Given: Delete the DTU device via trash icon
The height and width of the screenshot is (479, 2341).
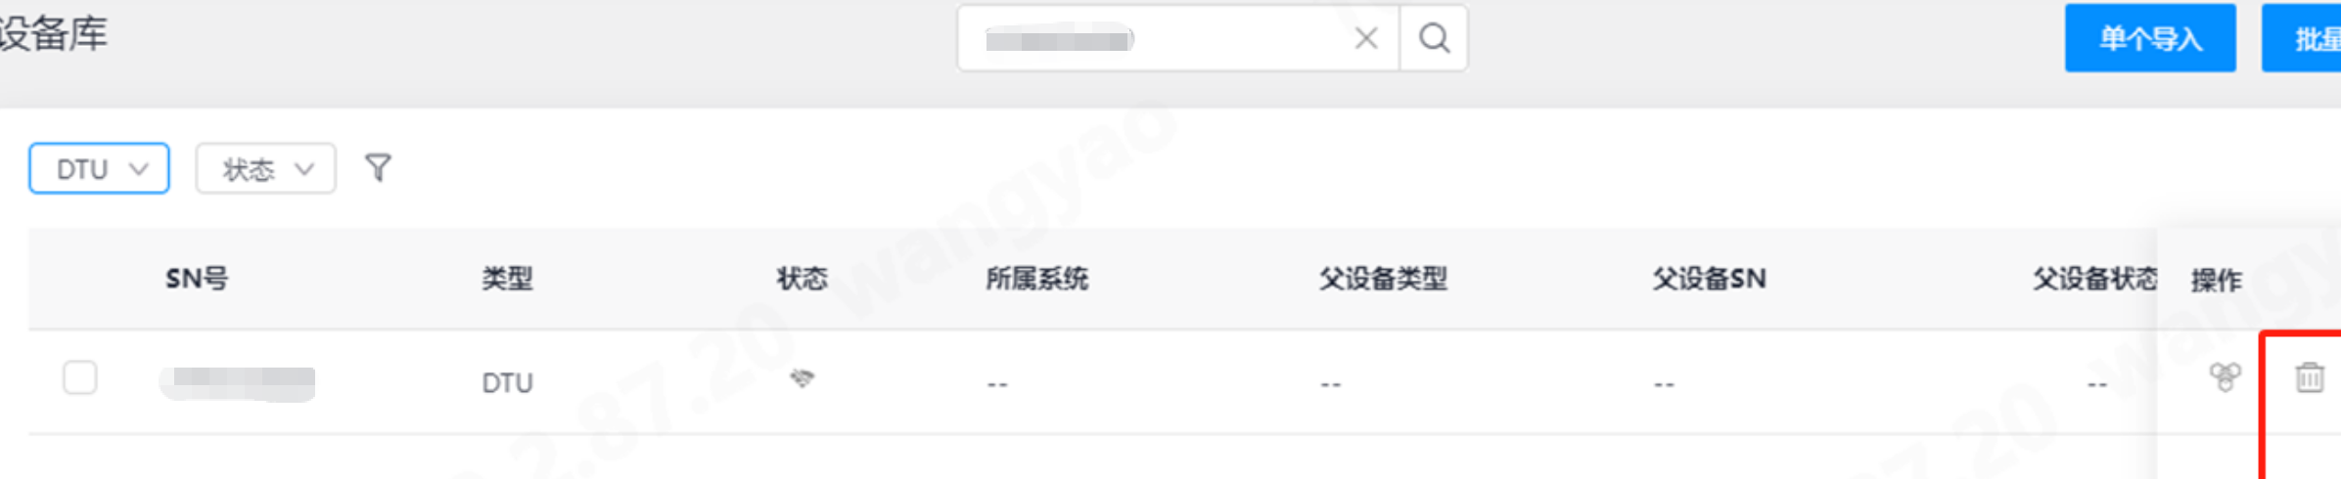Looking at the screenshot, I should click(2310, 376).
